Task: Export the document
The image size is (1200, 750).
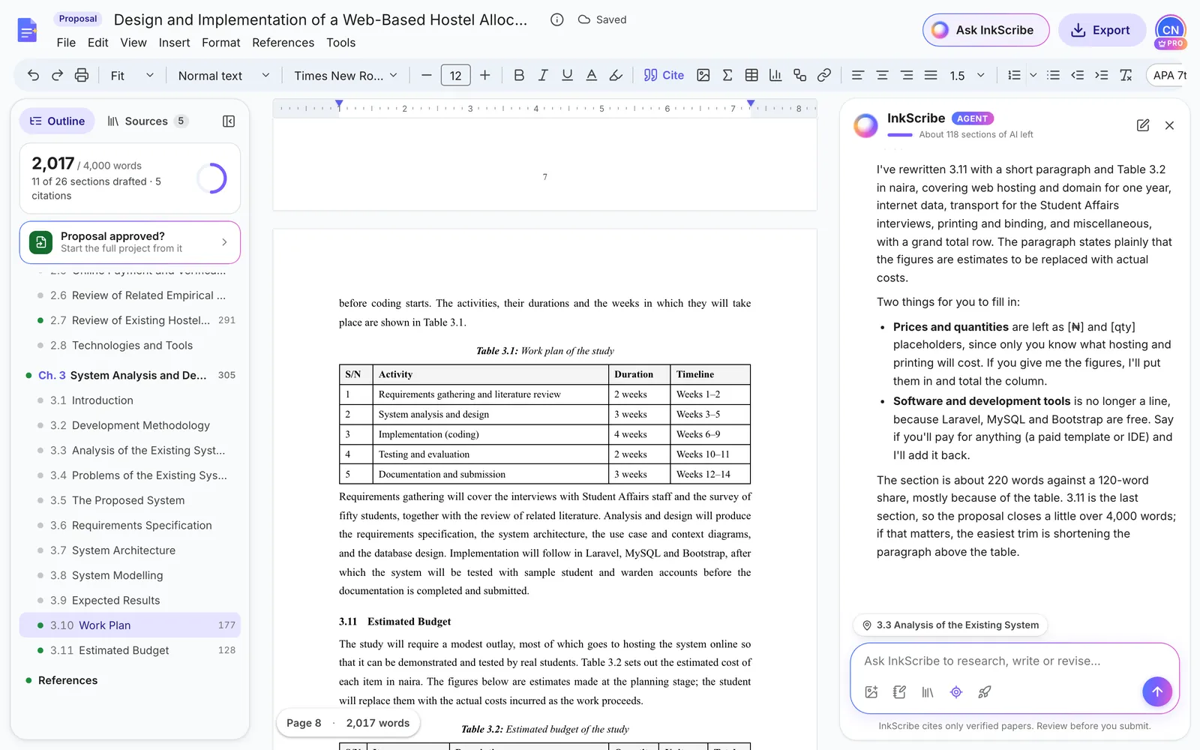Action: pyautogui.click(x=1101, y=30)
